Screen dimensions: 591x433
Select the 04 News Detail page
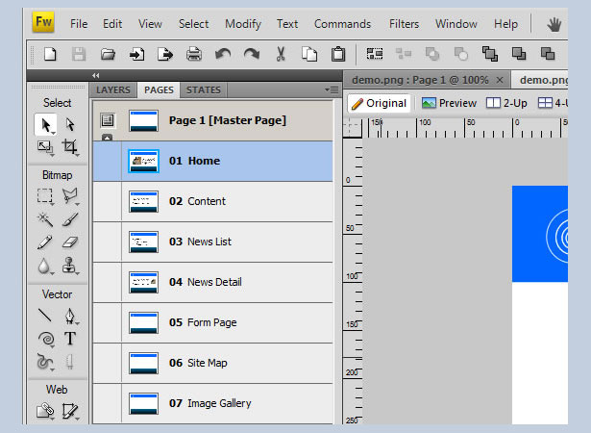(213, 282)
